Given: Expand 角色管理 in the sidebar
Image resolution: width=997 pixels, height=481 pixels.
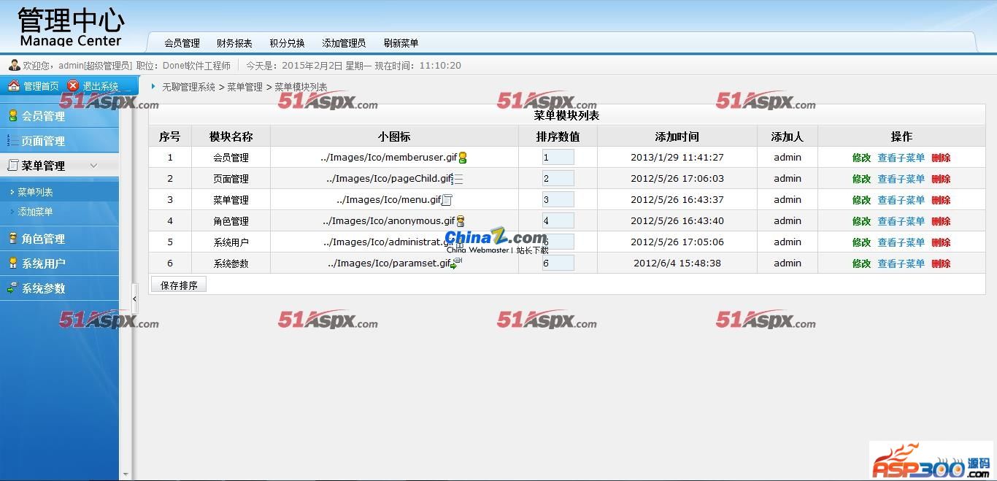Looking at the screenshot, I should [59, 238].
